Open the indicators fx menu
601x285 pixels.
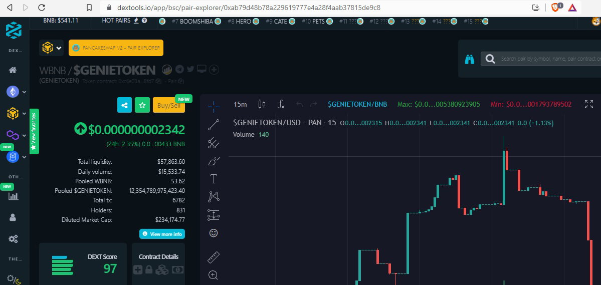click(281, 104)
